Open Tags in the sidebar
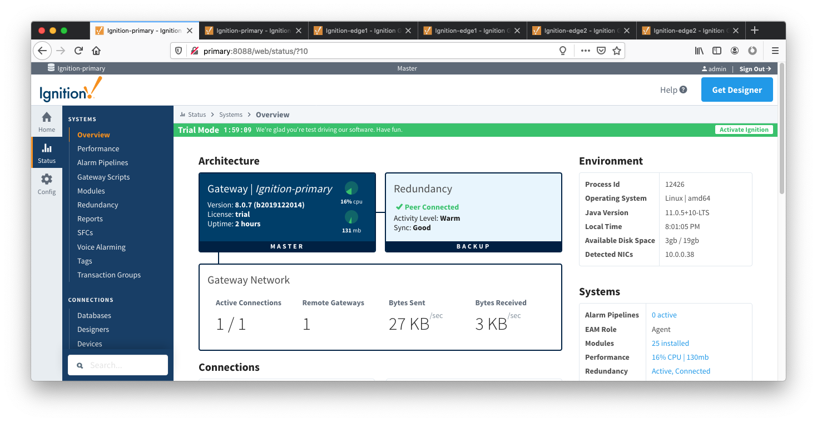Image resolution: width=817 pixels, height=422 pixels. coord(85,261)
